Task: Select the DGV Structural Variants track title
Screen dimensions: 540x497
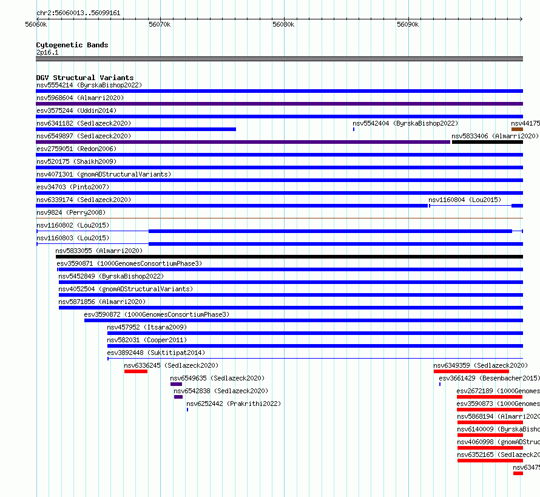Action: point(85,78)
